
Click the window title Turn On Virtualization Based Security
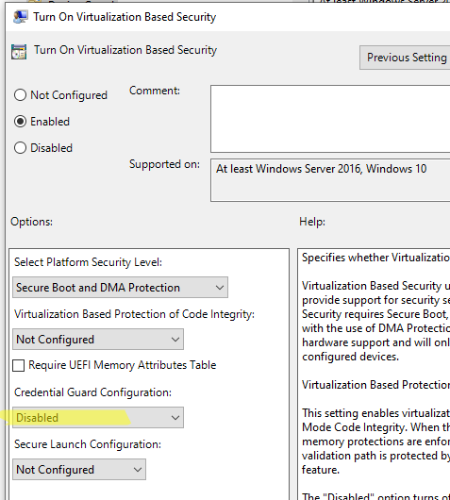point(125,17)
